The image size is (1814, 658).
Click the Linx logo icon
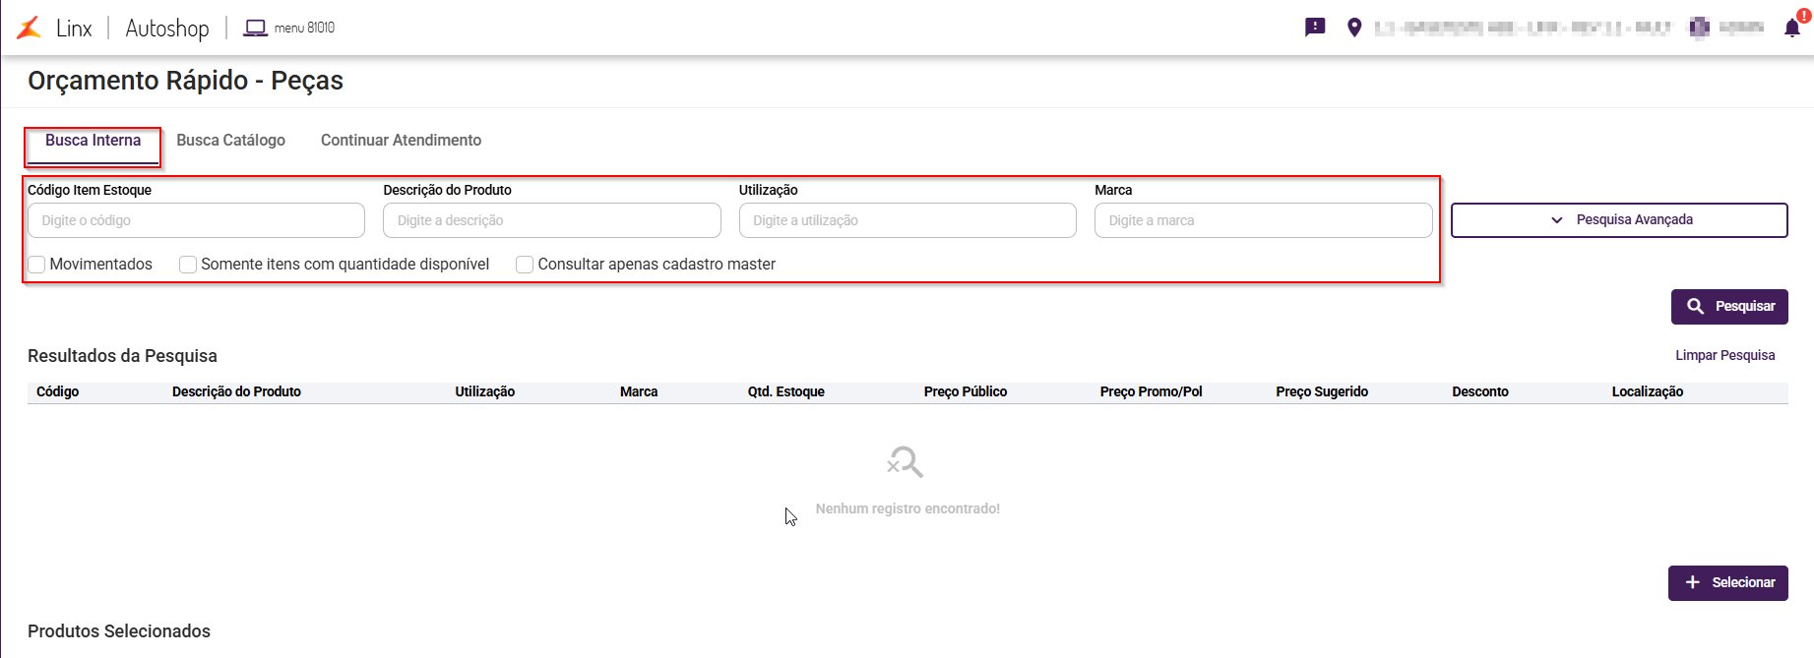coord(30,28)
